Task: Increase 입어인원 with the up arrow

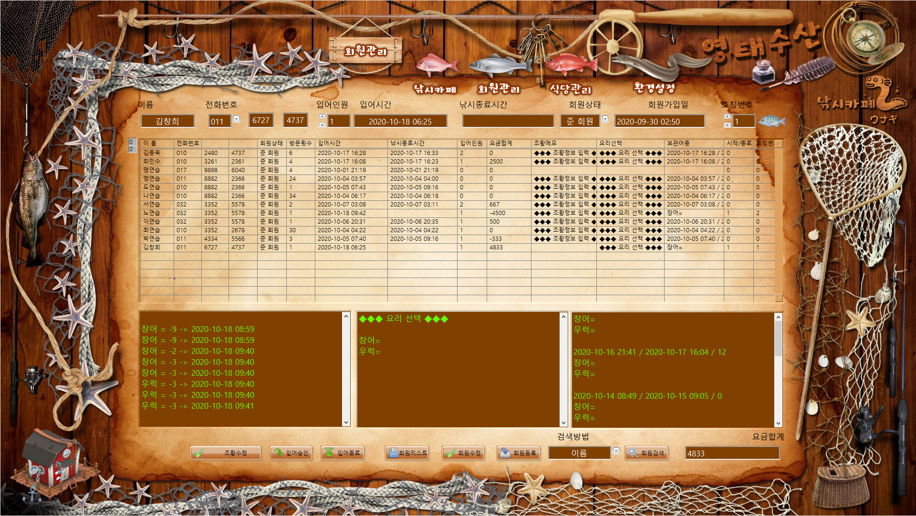Action: (322, 117)
